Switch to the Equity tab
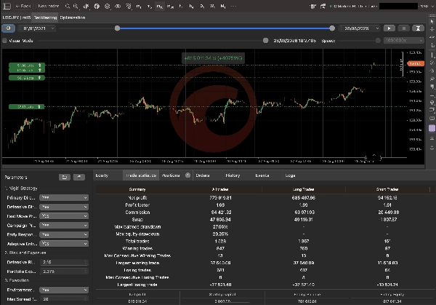 [x=102, y=175]
